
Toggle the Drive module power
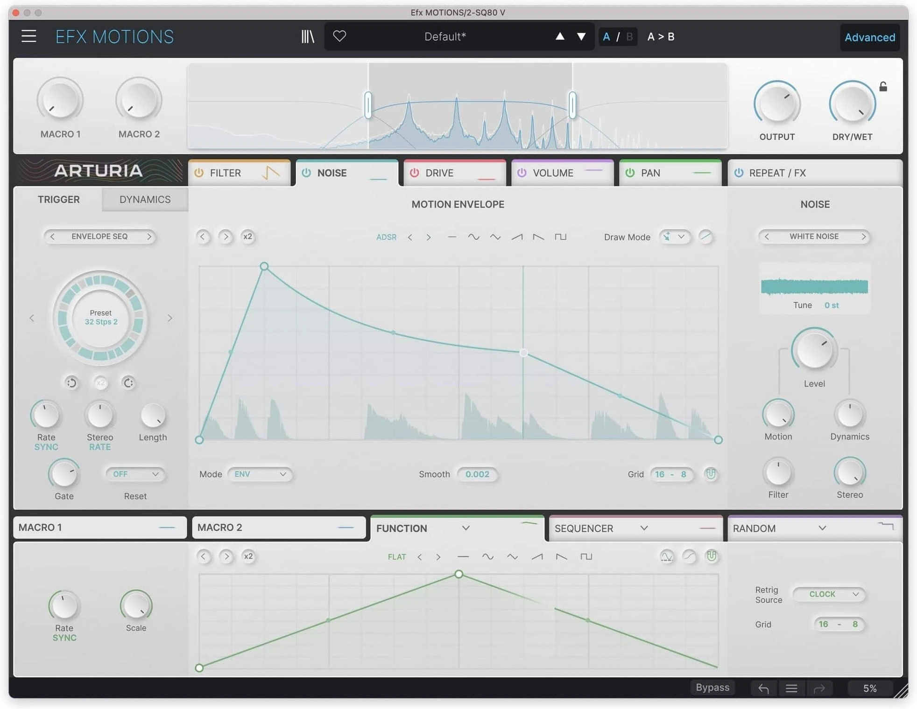[x=414, y=173]
